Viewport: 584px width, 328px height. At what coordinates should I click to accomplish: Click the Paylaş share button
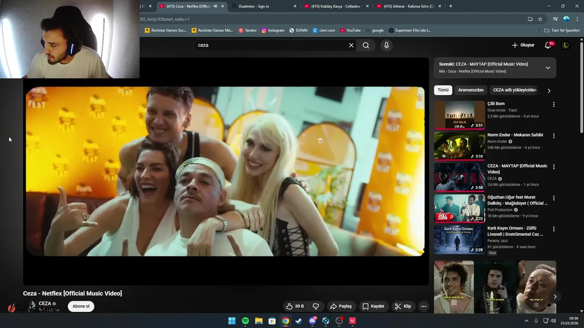(x=341, y=306)
